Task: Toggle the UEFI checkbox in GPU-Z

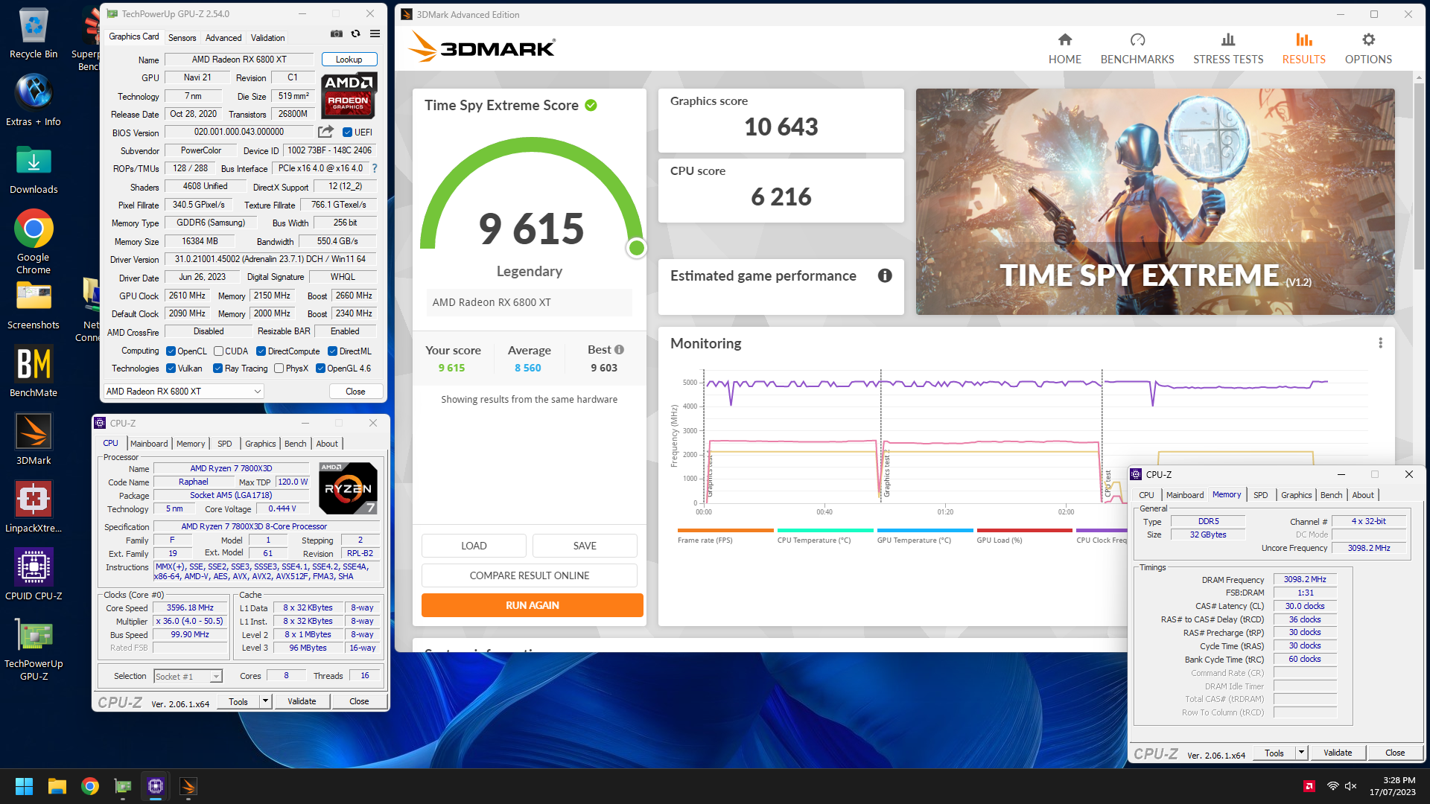Action: (347, 133)
